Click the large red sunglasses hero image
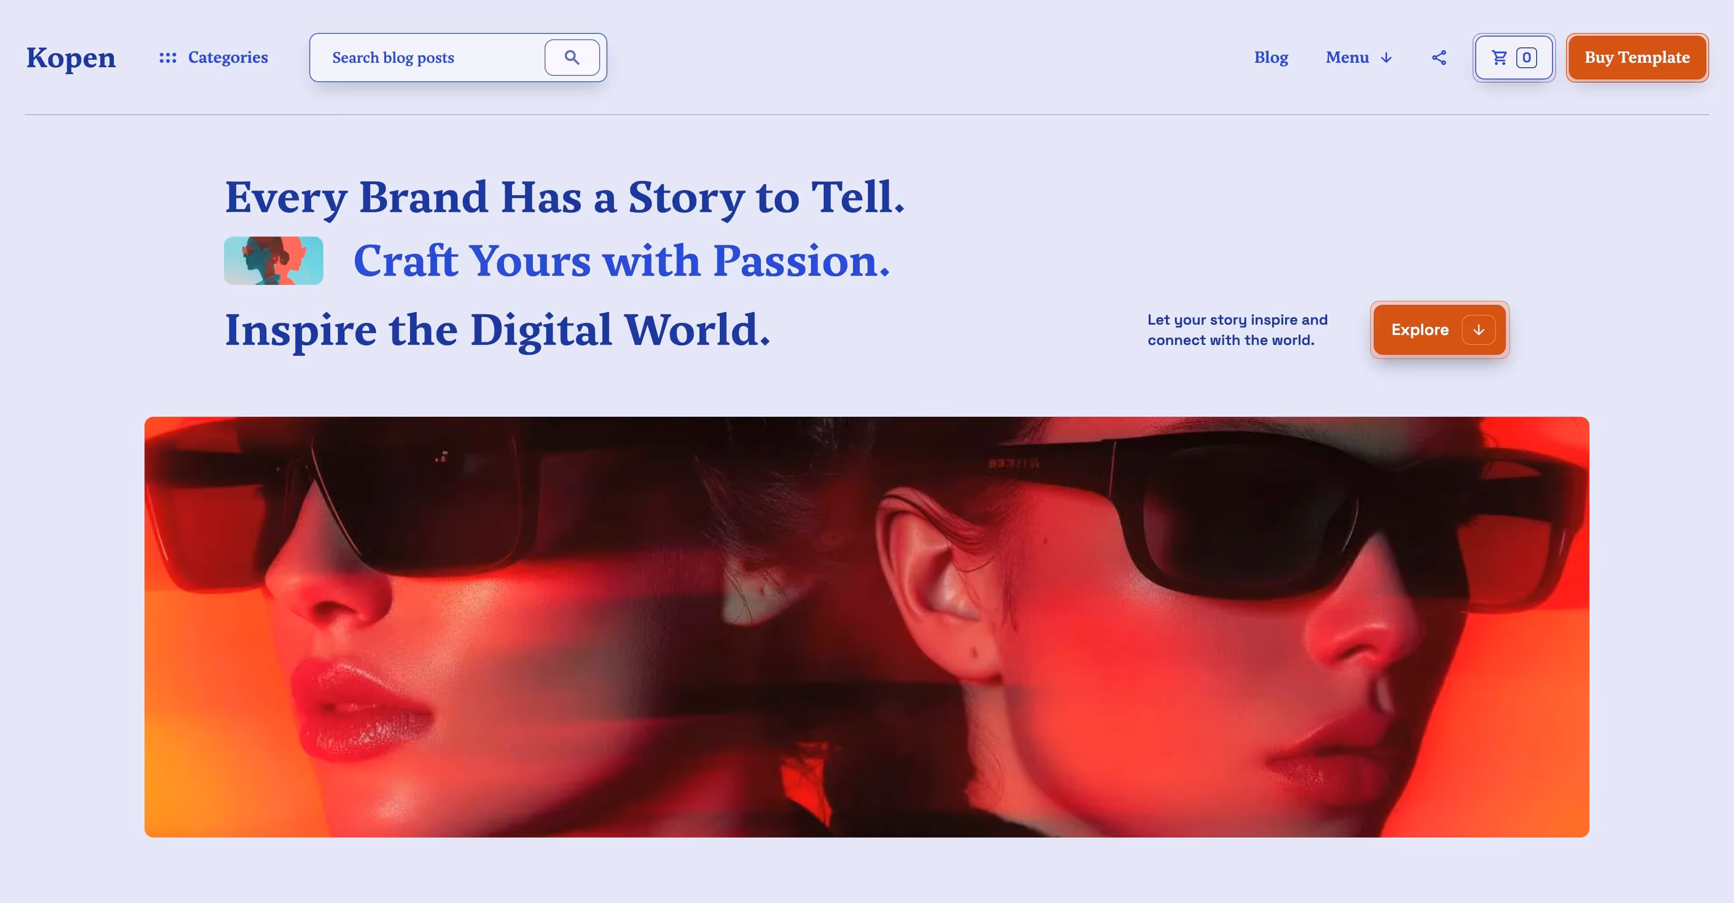 pyautogui.click(x=867, y=626)
